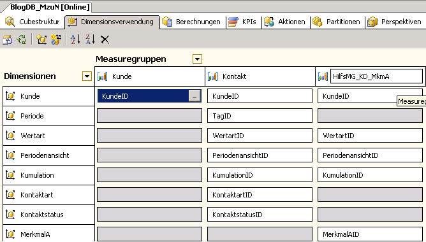
Task: Click the refresh/reconnect toolbar icon
Action: point(22,39)
